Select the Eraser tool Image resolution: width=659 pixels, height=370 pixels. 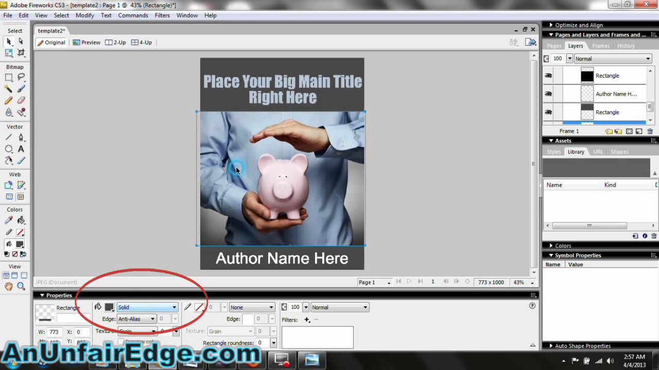pos(21,101)
